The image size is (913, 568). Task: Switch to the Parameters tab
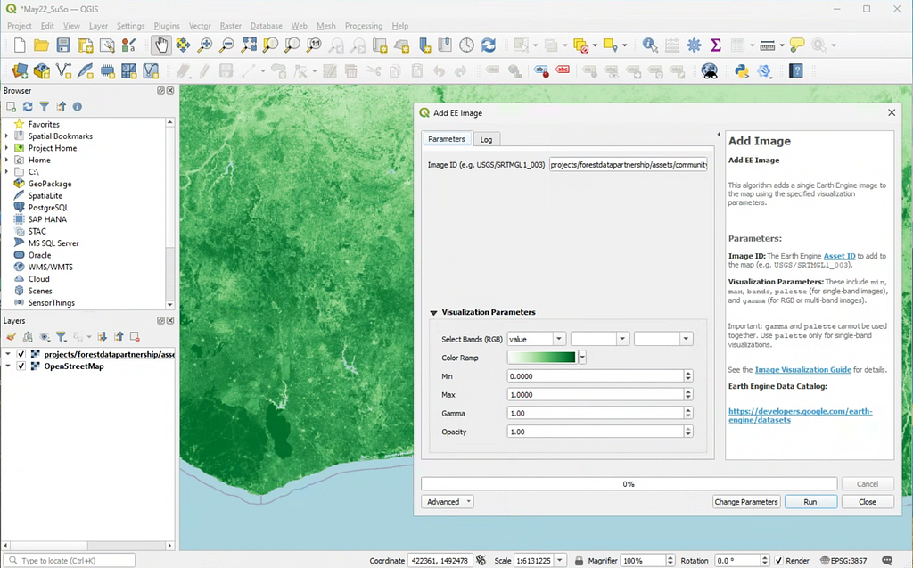click(447, 138)
